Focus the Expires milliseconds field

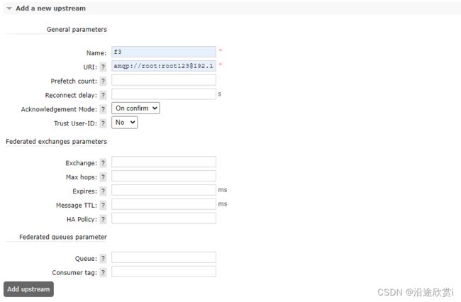click(x=164, y=190)
